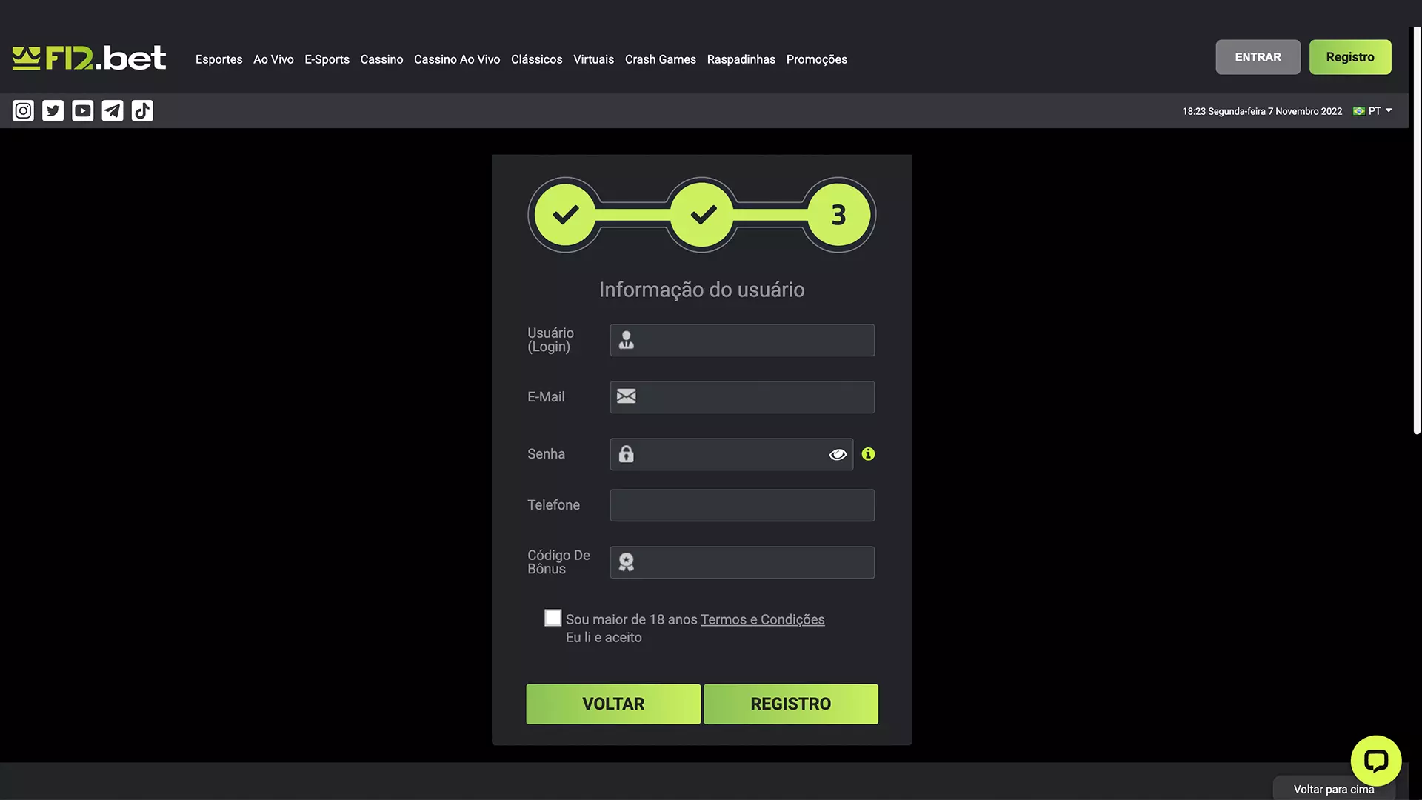Click the user avatar icon in login field
This screenshot has width=1422, height=800.
pos(626,339)
